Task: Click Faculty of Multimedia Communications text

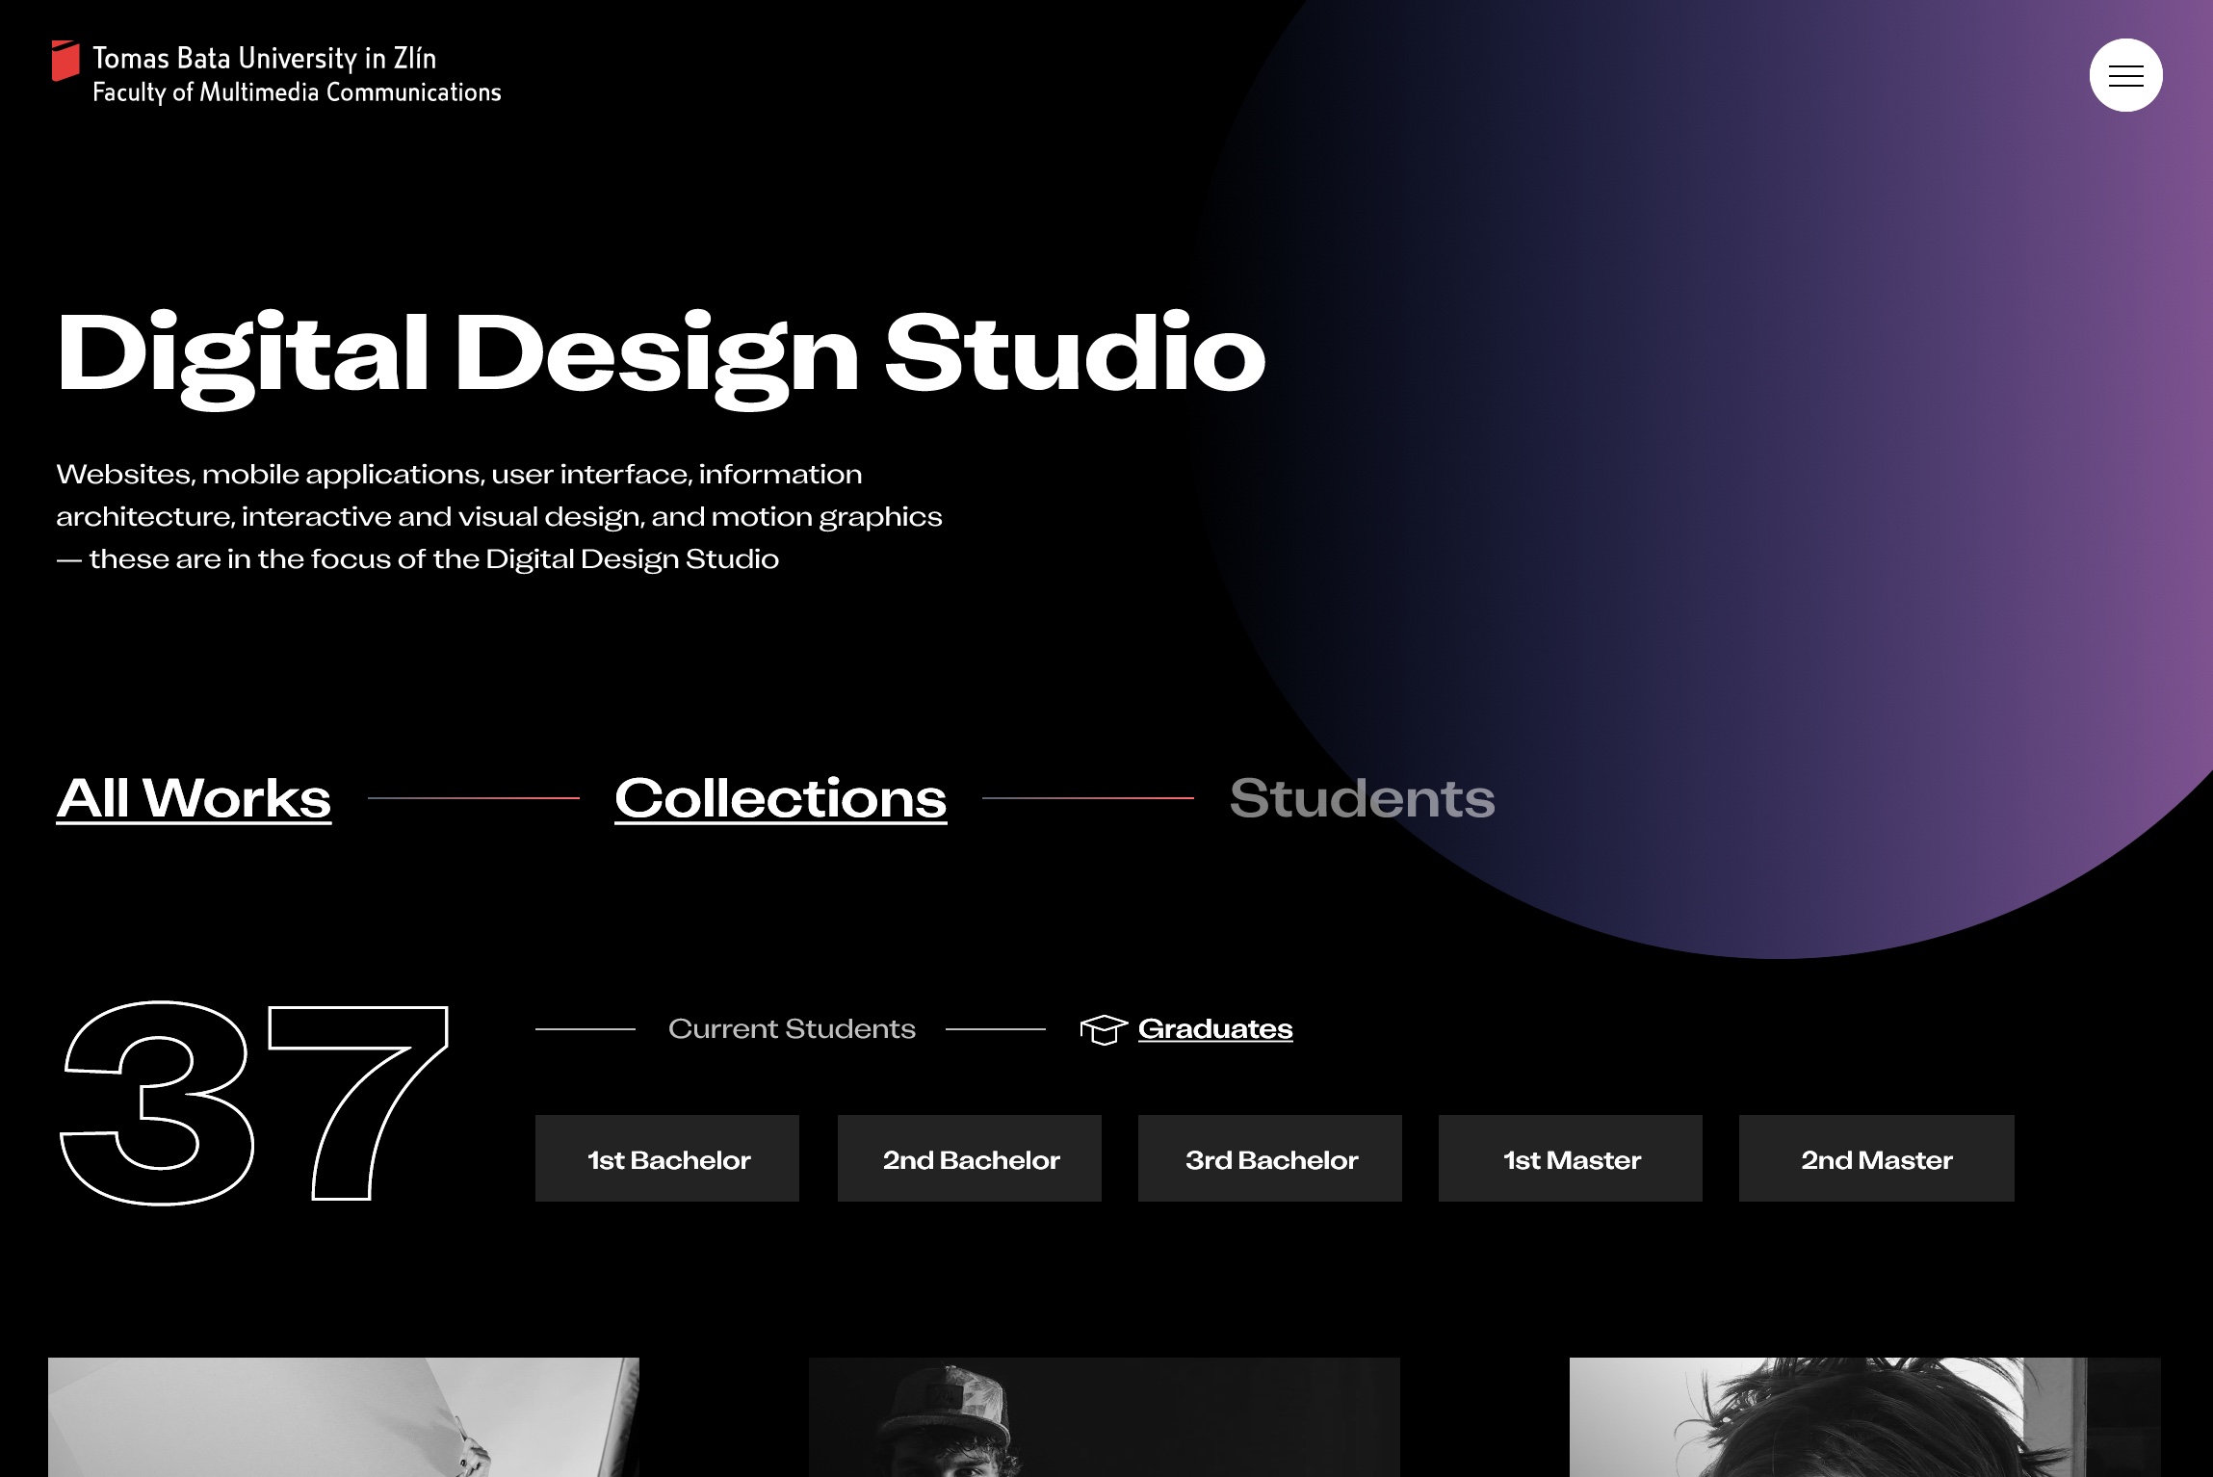Action: click(x=297, y=92)
